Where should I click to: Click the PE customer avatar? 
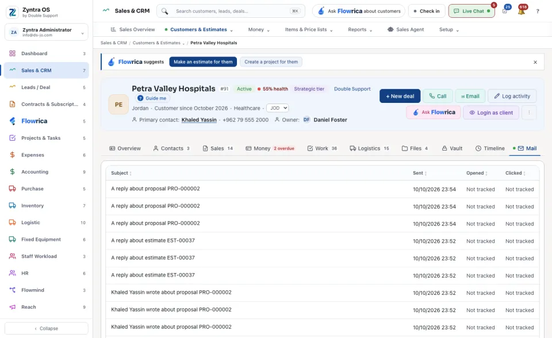(x=118, y=105)
